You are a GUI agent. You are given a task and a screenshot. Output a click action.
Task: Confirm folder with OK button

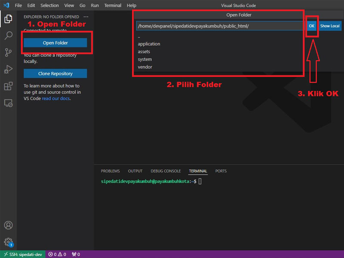pyautogui.click(x=311, y=26)
